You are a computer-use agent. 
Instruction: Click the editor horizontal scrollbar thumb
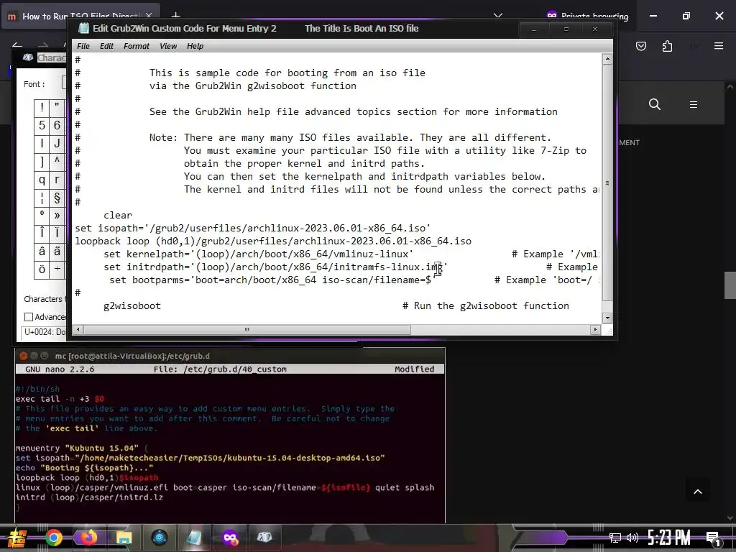pos(247,329)
